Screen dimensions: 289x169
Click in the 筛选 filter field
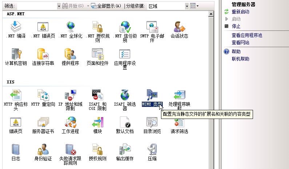(37, 6)
